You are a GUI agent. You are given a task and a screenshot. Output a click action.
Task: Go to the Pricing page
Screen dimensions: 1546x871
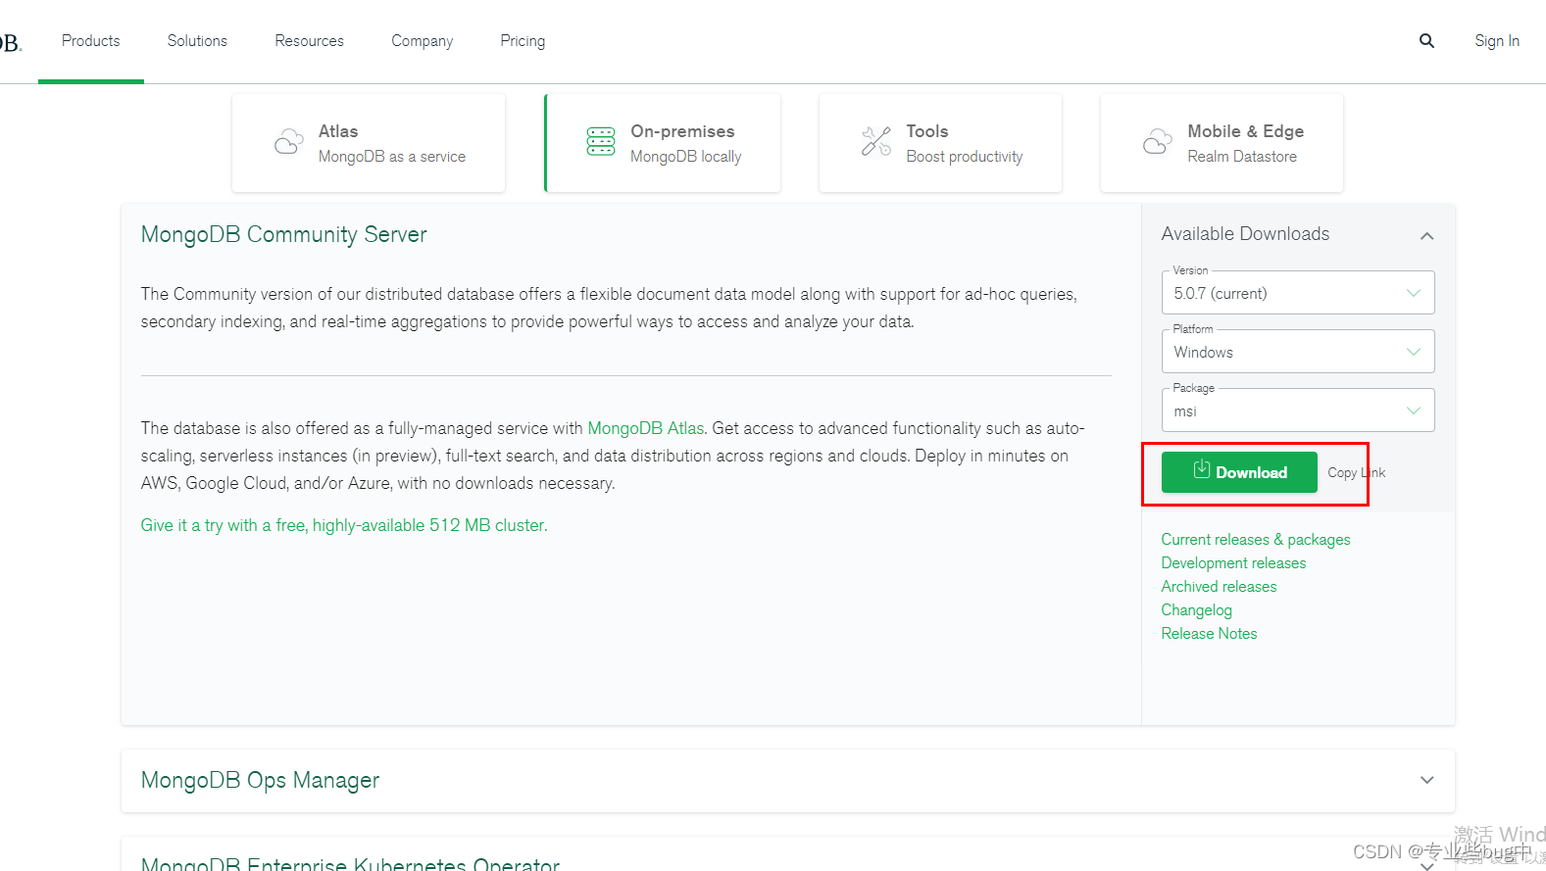click(x=523, y=41)
